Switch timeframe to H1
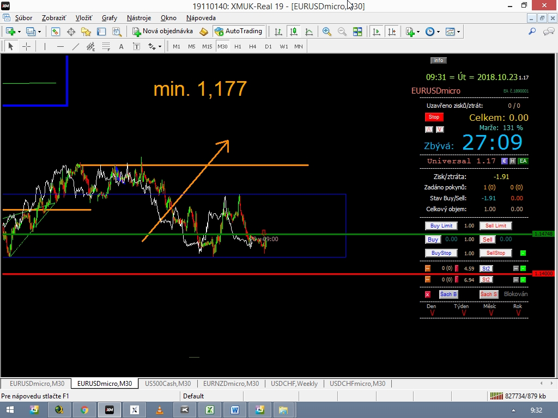Screen dimensions: 558x418 (238, 46)
